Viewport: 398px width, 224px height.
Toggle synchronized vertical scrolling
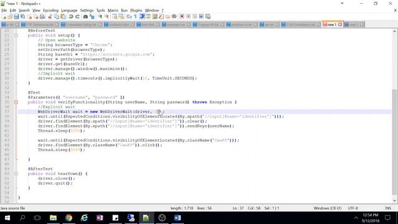point(114,17)
